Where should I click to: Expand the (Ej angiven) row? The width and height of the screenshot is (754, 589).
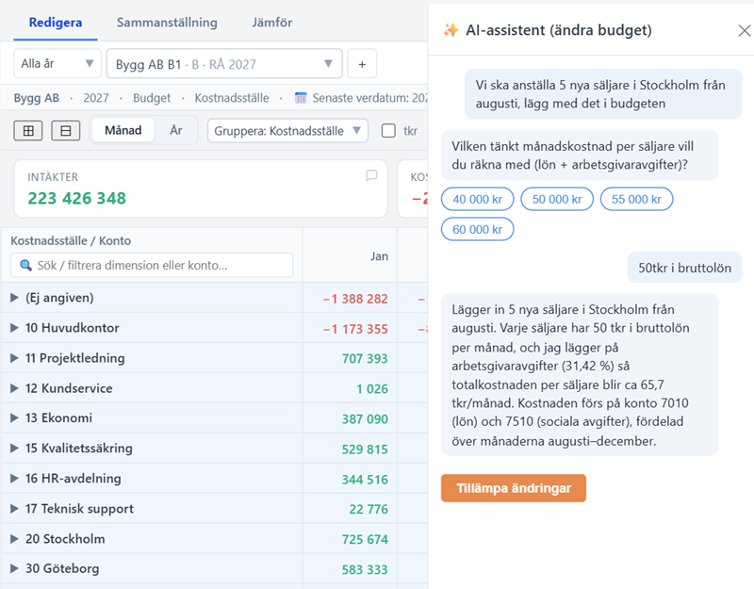pos(14,298)
